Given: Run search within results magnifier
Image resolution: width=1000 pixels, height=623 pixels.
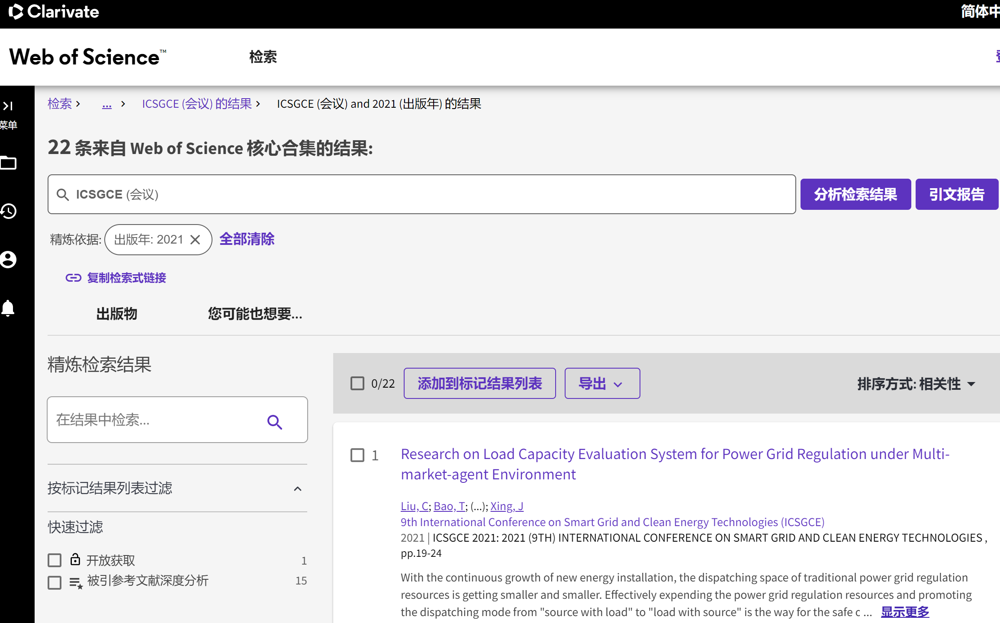Looking at the screenshot, I should (275, 421).
